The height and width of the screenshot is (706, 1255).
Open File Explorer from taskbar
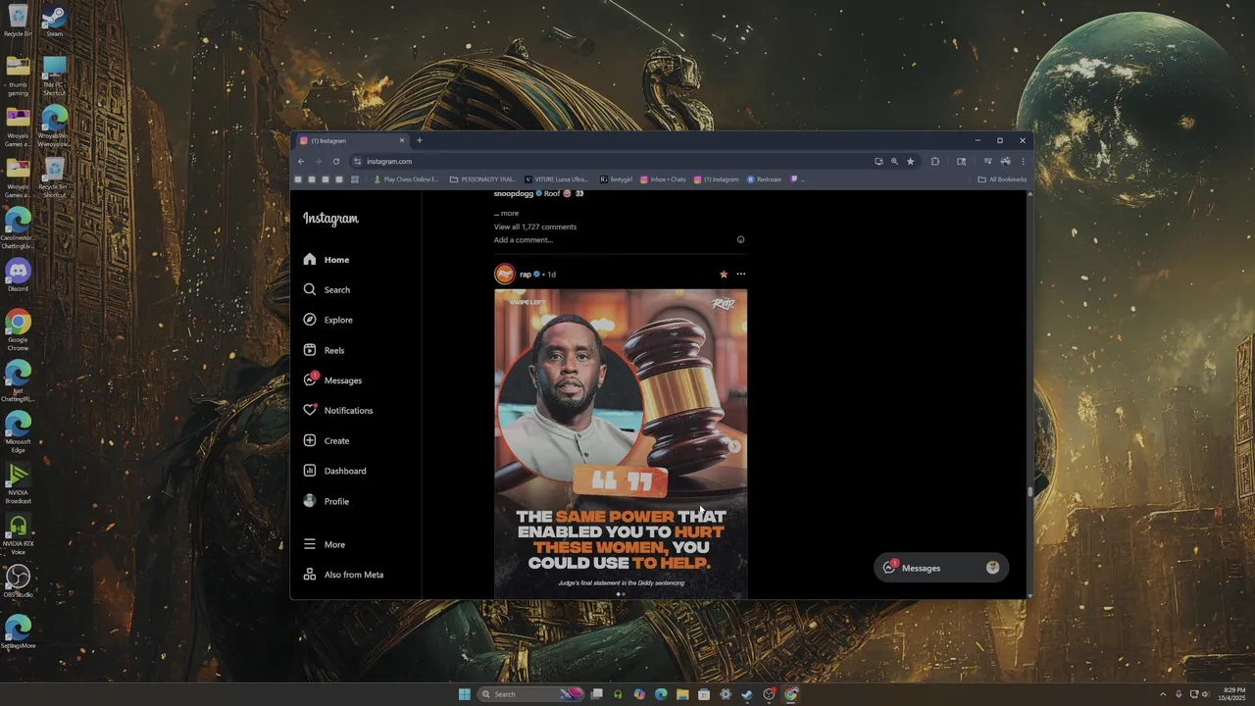pyautogui.click(x=682, y=694)
